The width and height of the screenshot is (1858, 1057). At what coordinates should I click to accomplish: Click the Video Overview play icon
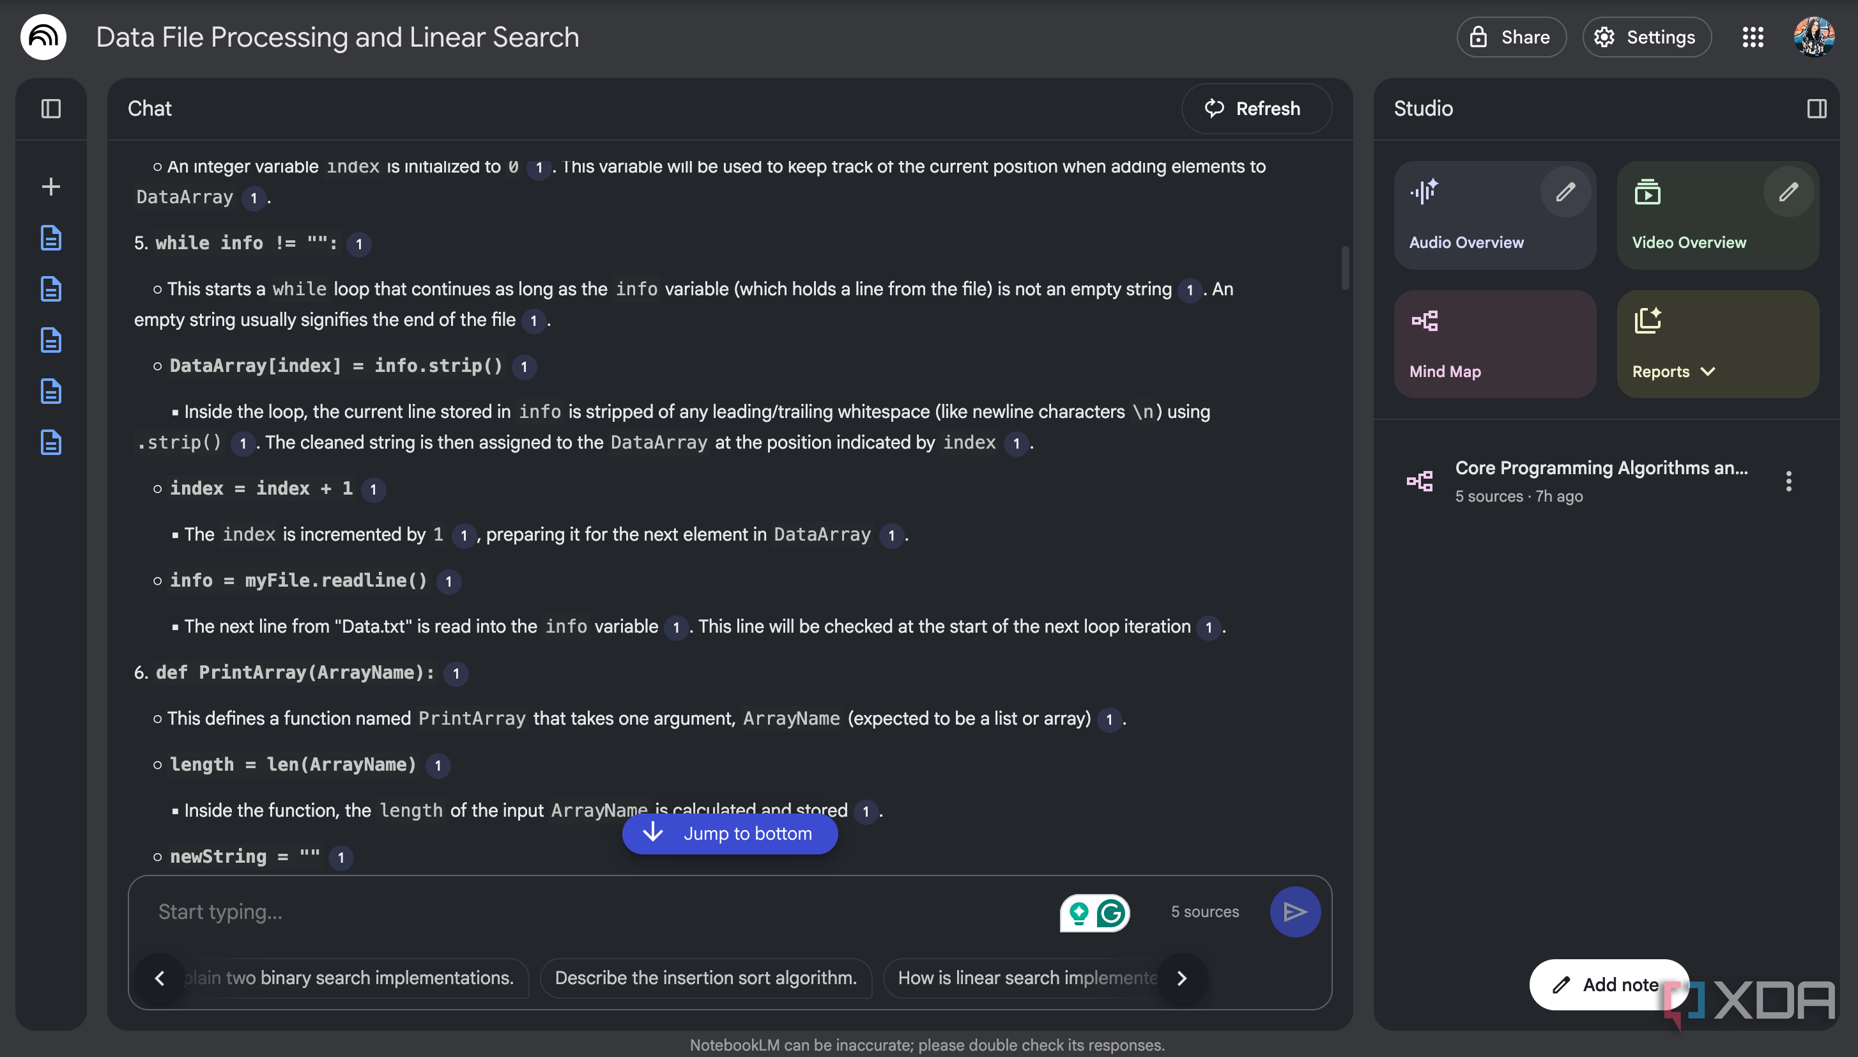pyautogui.click(x=1648, y=192)
